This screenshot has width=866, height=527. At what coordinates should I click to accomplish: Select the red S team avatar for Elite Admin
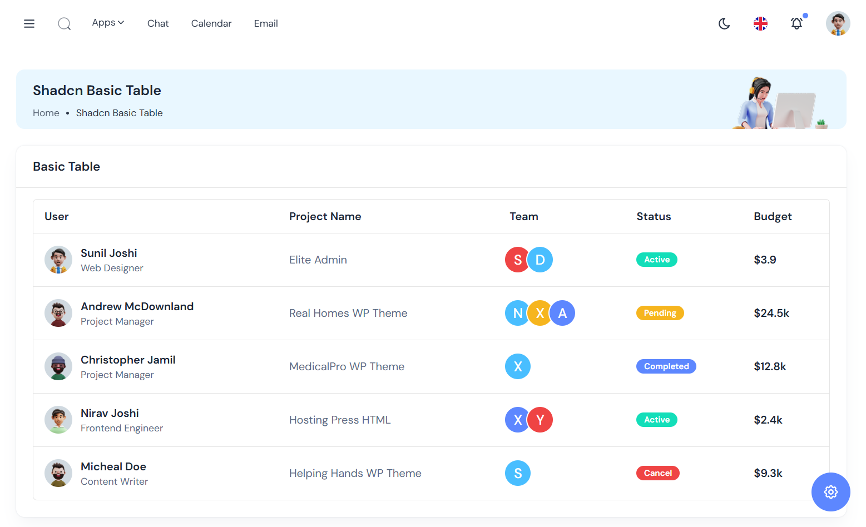click(x=516, y=260)
